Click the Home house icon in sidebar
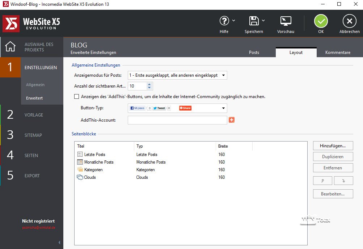363x249 pixels. (10, 47)
